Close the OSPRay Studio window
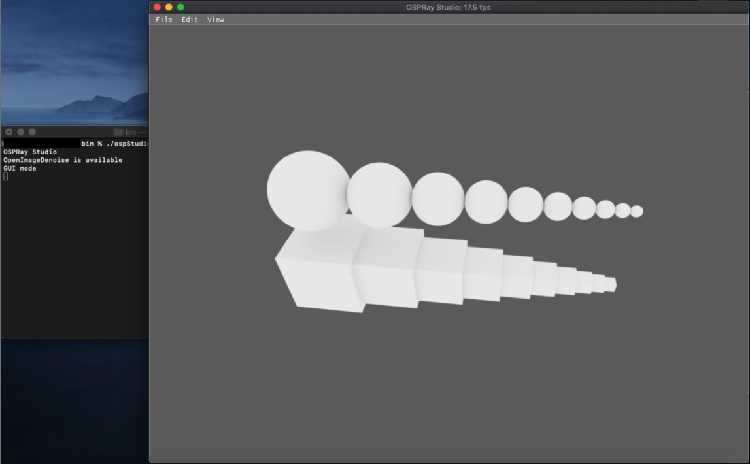The width and height of the screenshot is (750, 464). coord(157,7)
